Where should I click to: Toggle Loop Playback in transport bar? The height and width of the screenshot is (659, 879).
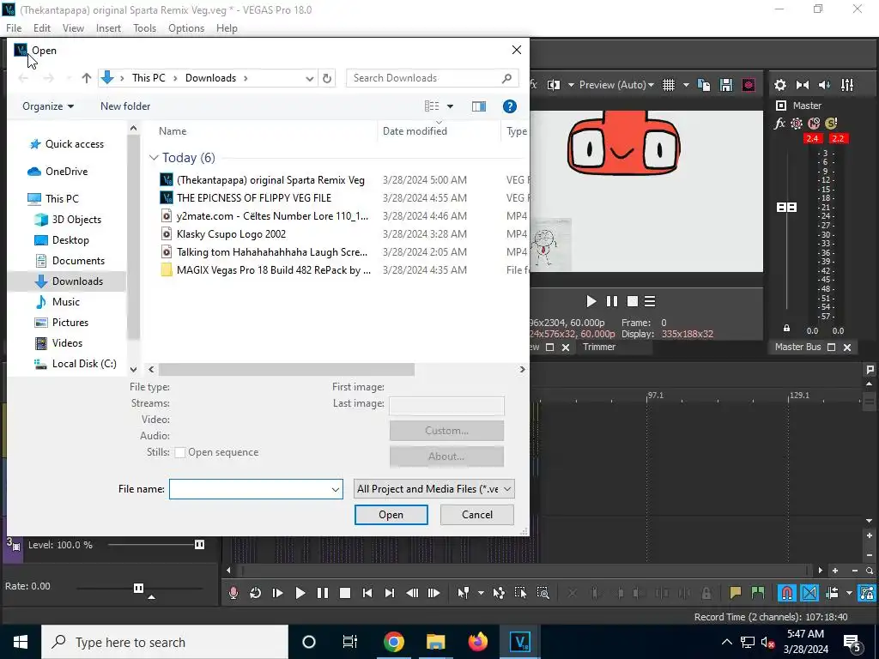pos(255,593)
